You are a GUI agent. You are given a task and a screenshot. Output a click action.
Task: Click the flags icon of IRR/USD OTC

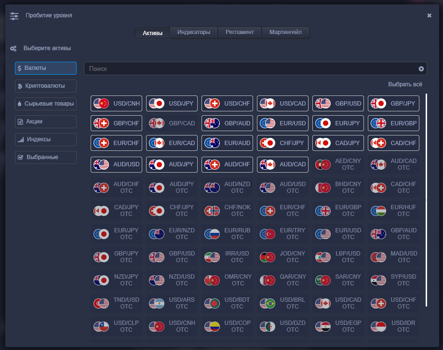tap(212, 257)
